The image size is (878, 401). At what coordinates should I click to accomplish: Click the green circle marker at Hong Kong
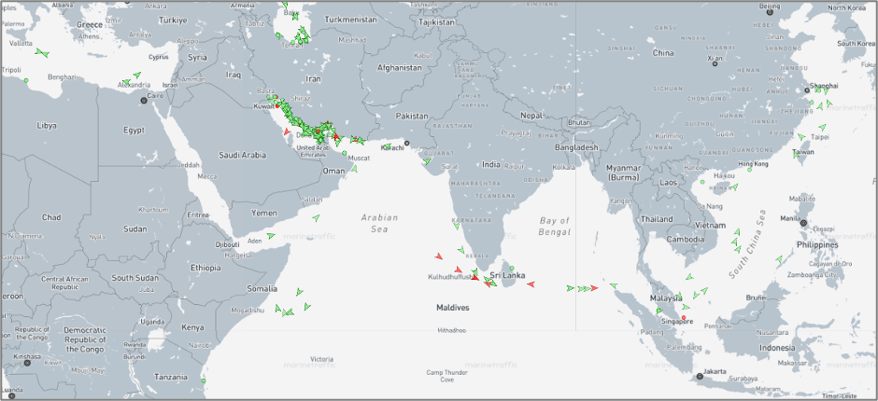749,170
